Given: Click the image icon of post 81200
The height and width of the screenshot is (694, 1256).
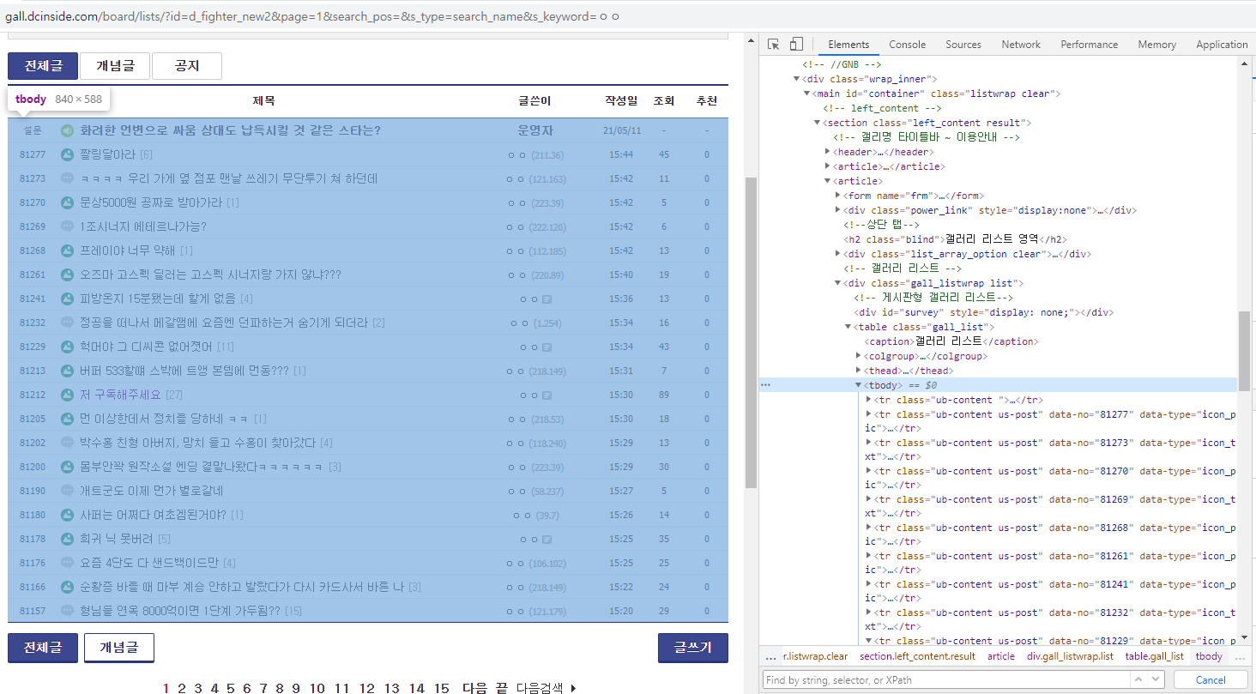Looking at the screenshot, I should [x=67, y=467].
